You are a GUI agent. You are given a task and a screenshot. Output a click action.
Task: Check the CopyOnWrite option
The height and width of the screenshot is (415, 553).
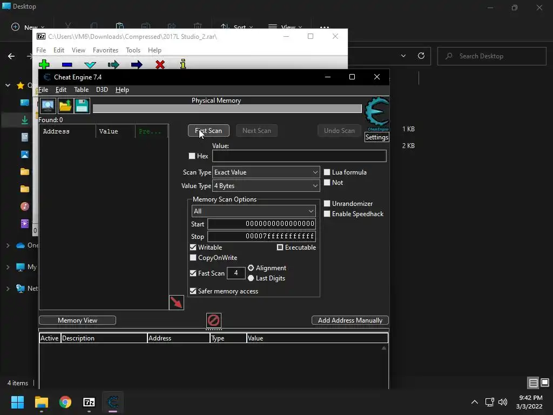click(x=193, y=258)
